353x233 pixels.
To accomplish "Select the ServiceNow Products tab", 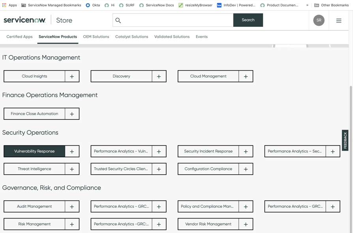I will point(58,37).
